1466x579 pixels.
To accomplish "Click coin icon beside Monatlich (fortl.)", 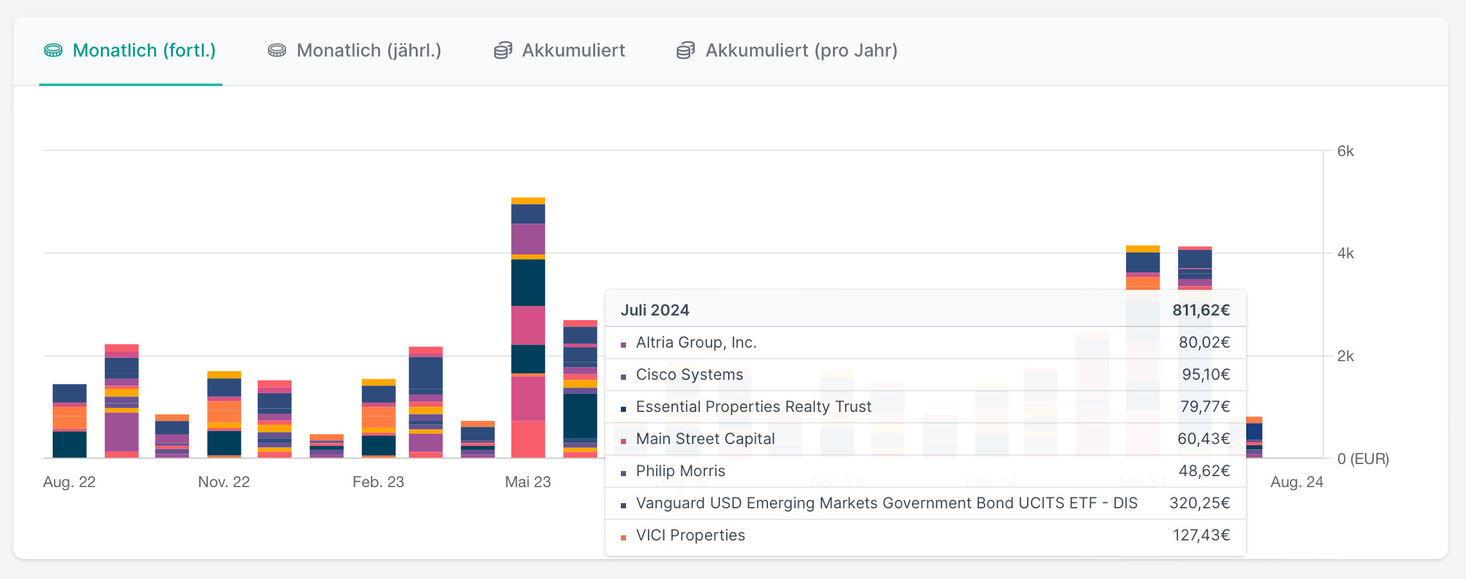I will 53,50.
